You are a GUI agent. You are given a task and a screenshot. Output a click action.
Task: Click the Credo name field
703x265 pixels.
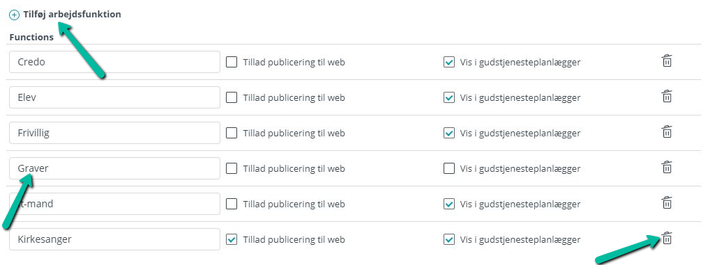point(115,62)
